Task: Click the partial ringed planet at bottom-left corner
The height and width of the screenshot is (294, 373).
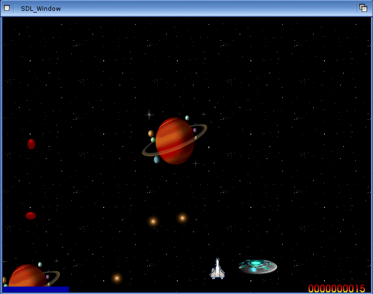Action: point(26,276)
